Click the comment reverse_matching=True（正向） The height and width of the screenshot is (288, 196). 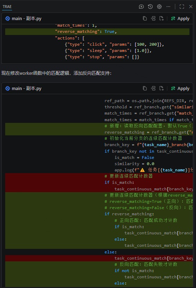(x=149, y=201)
